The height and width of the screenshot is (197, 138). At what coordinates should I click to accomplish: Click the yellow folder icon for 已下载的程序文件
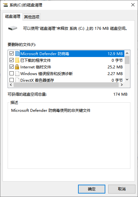click(17, 60)
